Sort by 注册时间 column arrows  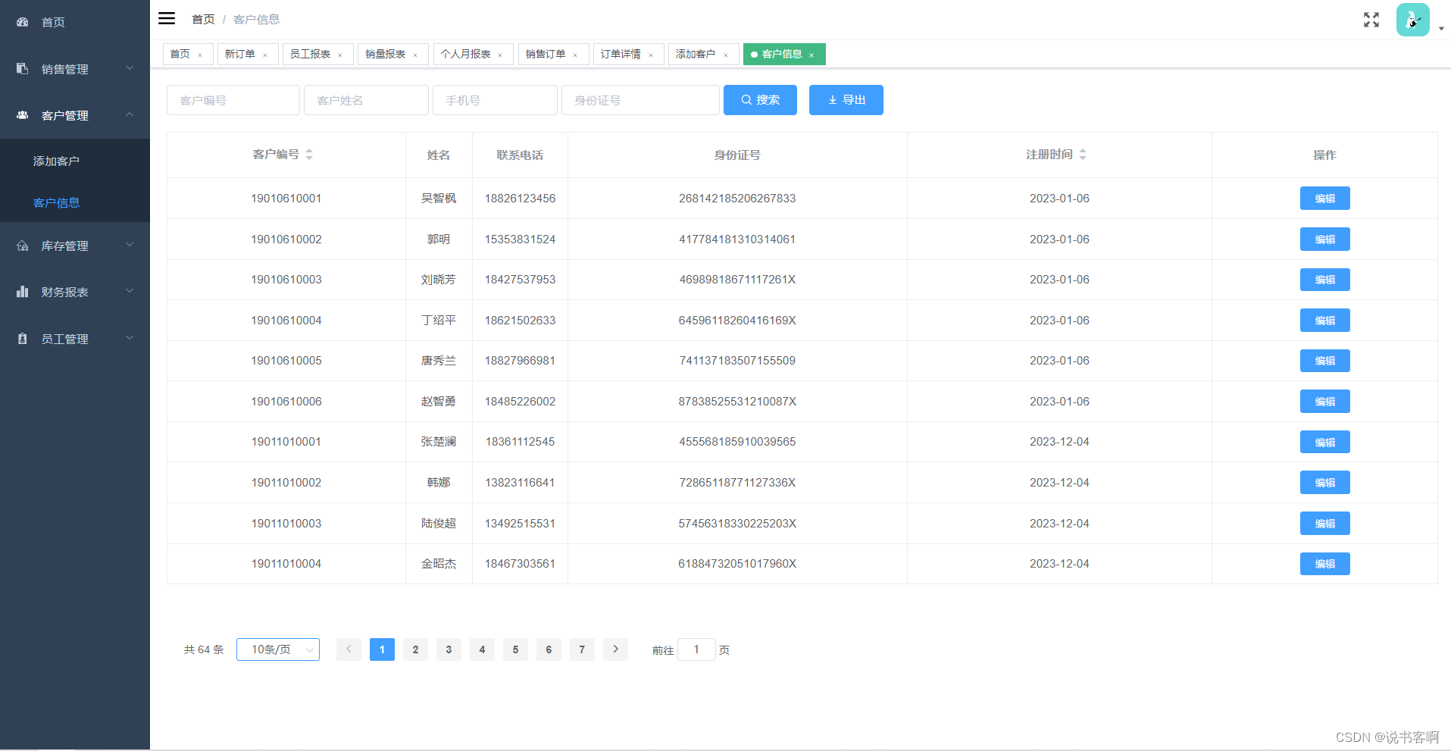[x=1083, y=155]
